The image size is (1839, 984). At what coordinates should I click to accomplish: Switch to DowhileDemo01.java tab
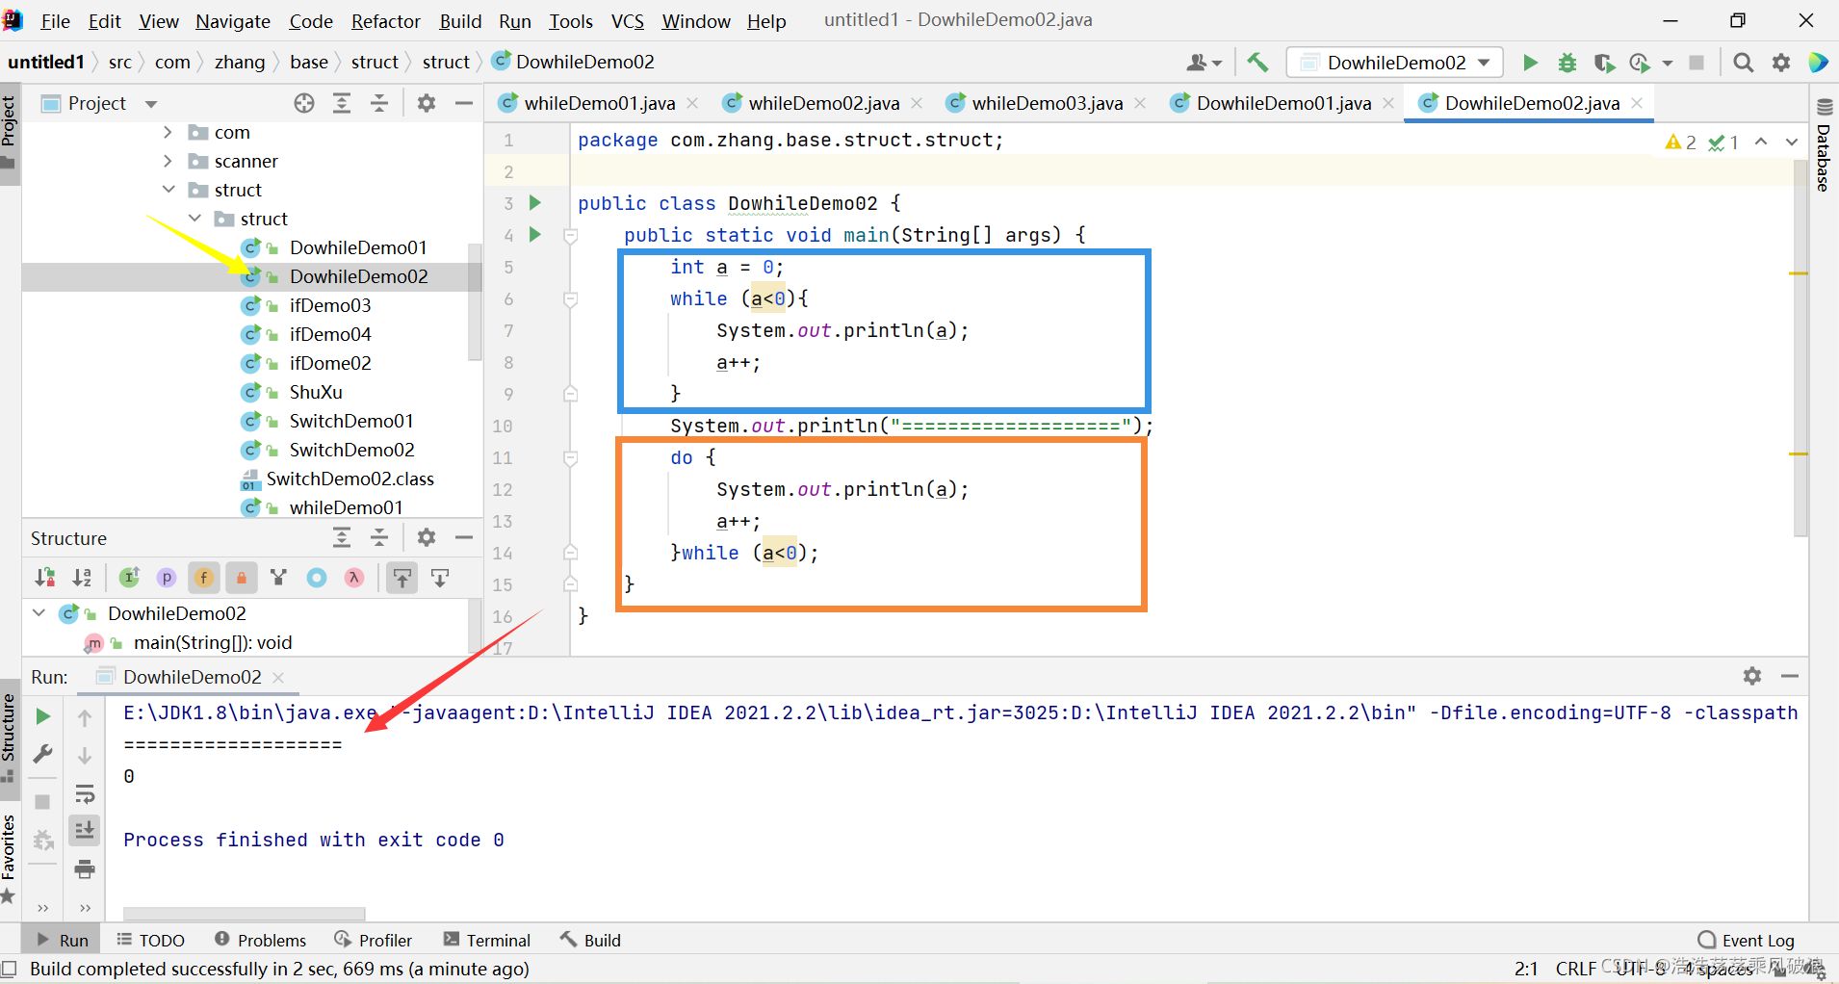(1282, 103)
